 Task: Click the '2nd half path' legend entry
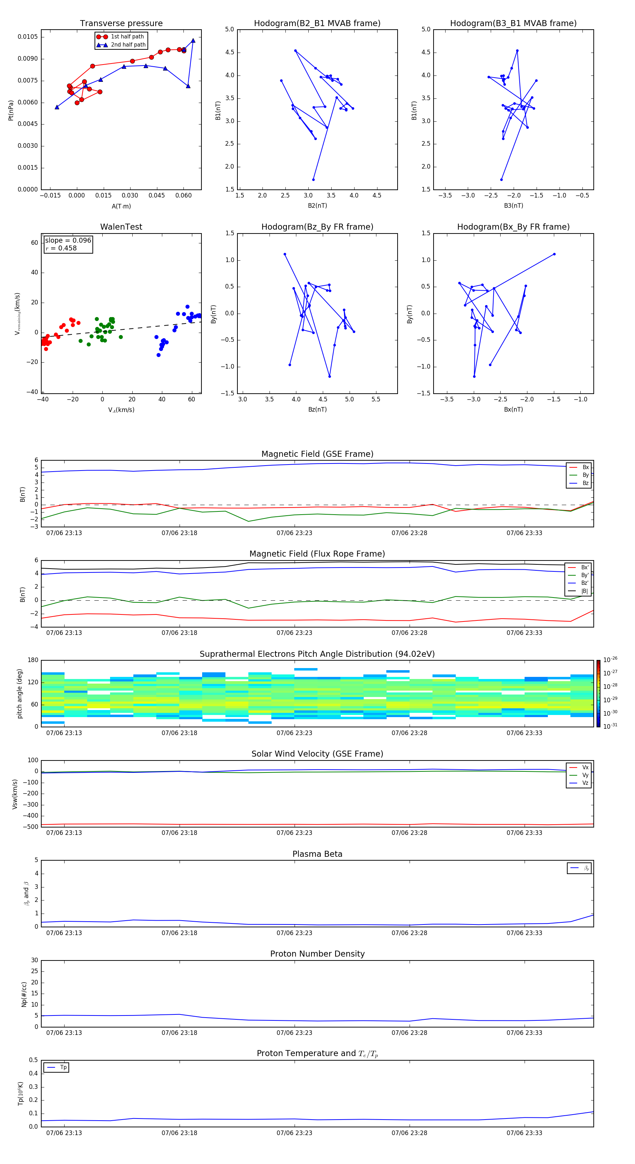[x=121, y=45]
